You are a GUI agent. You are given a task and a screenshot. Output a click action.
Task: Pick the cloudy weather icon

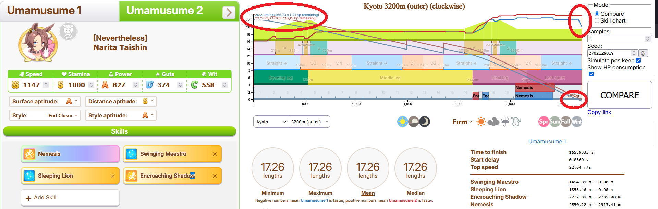point(493,122)
